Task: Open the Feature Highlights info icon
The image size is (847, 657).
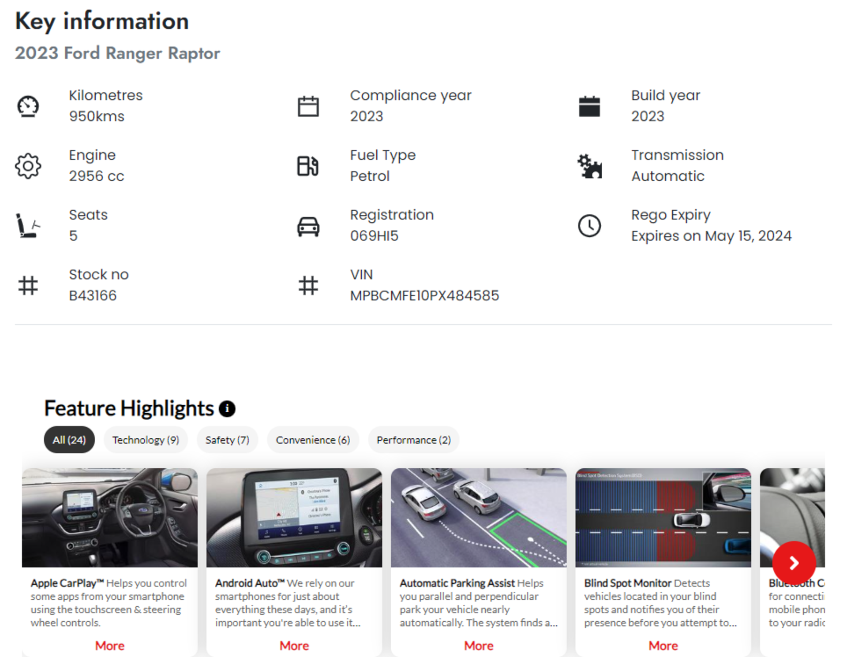Action: [227, 409]
